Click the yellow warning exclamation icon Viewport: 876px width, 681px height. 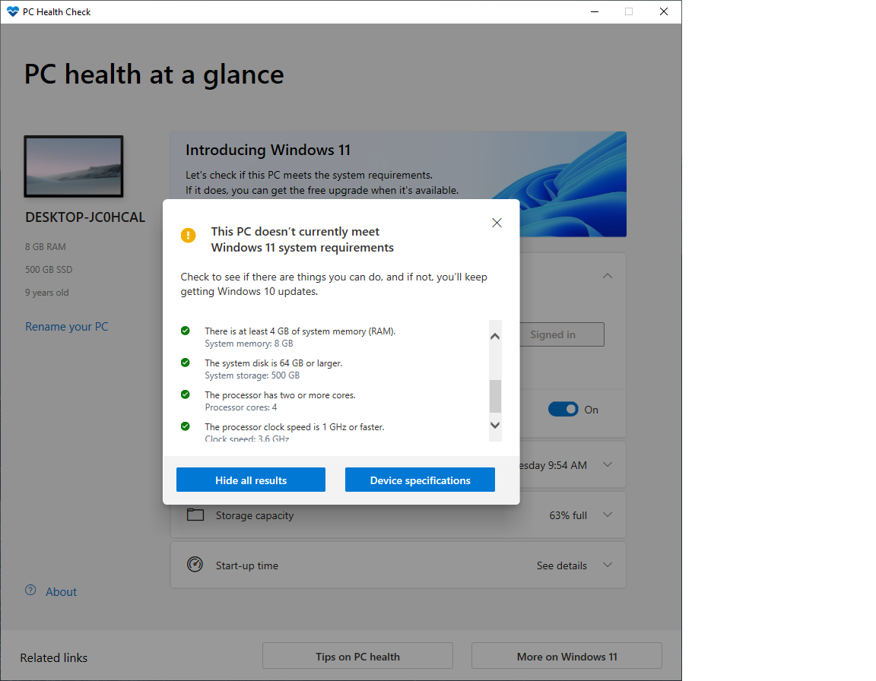click(189, 235)
